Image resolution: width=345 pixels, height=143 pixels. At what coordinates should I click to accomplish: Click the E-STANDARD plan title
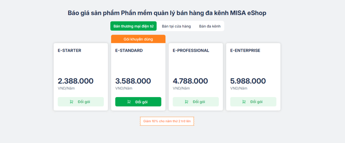129,50
